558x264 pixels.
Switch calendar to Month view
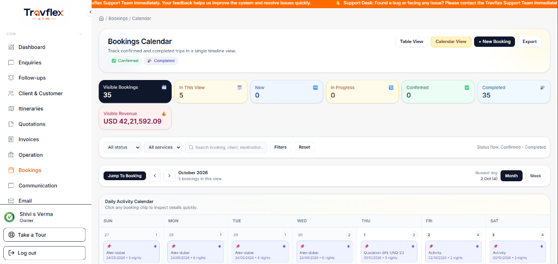[x=511, y=176]
